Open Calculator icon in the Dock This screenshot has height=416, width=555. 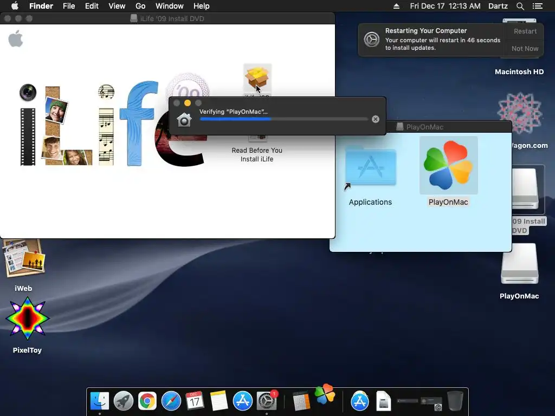coord(301,401)
